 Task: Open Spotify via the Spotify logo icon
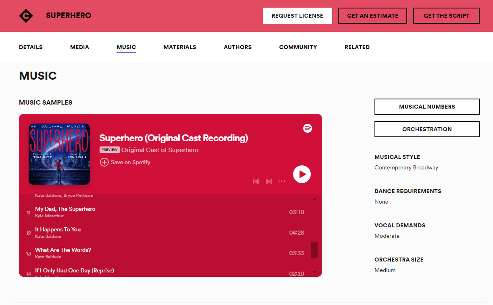click(308, 128)
